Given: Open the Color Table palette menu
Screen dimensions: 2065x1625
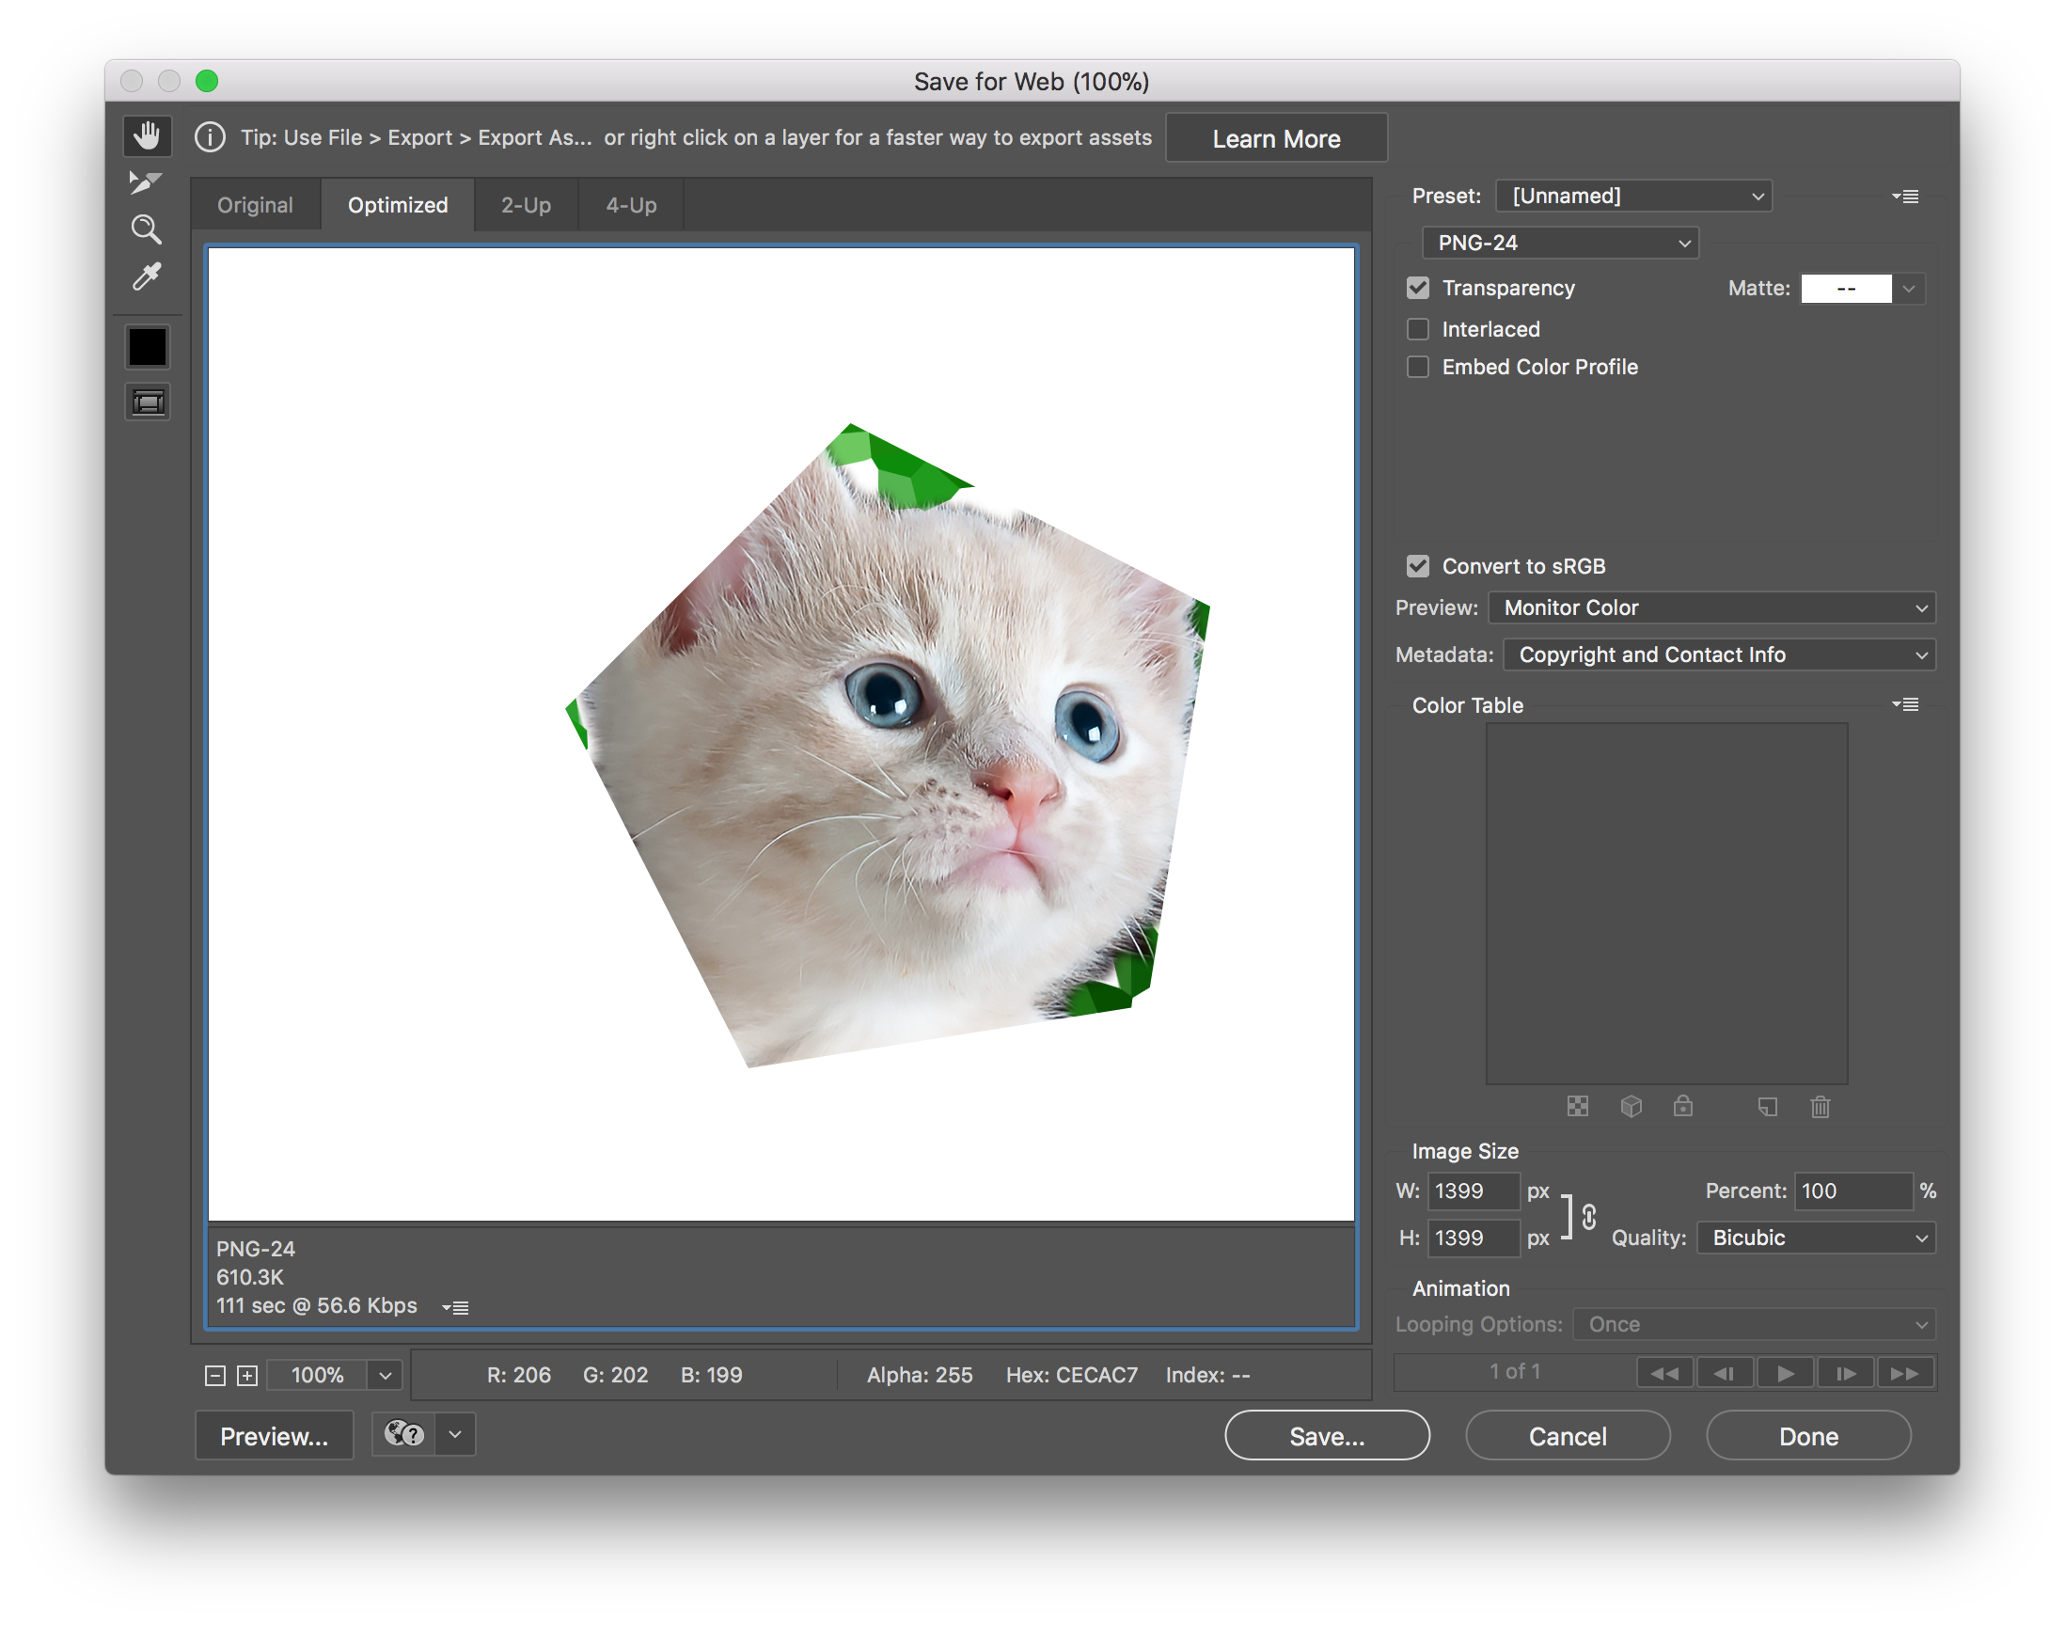Looking at the screenshot, I should 1905,705.
